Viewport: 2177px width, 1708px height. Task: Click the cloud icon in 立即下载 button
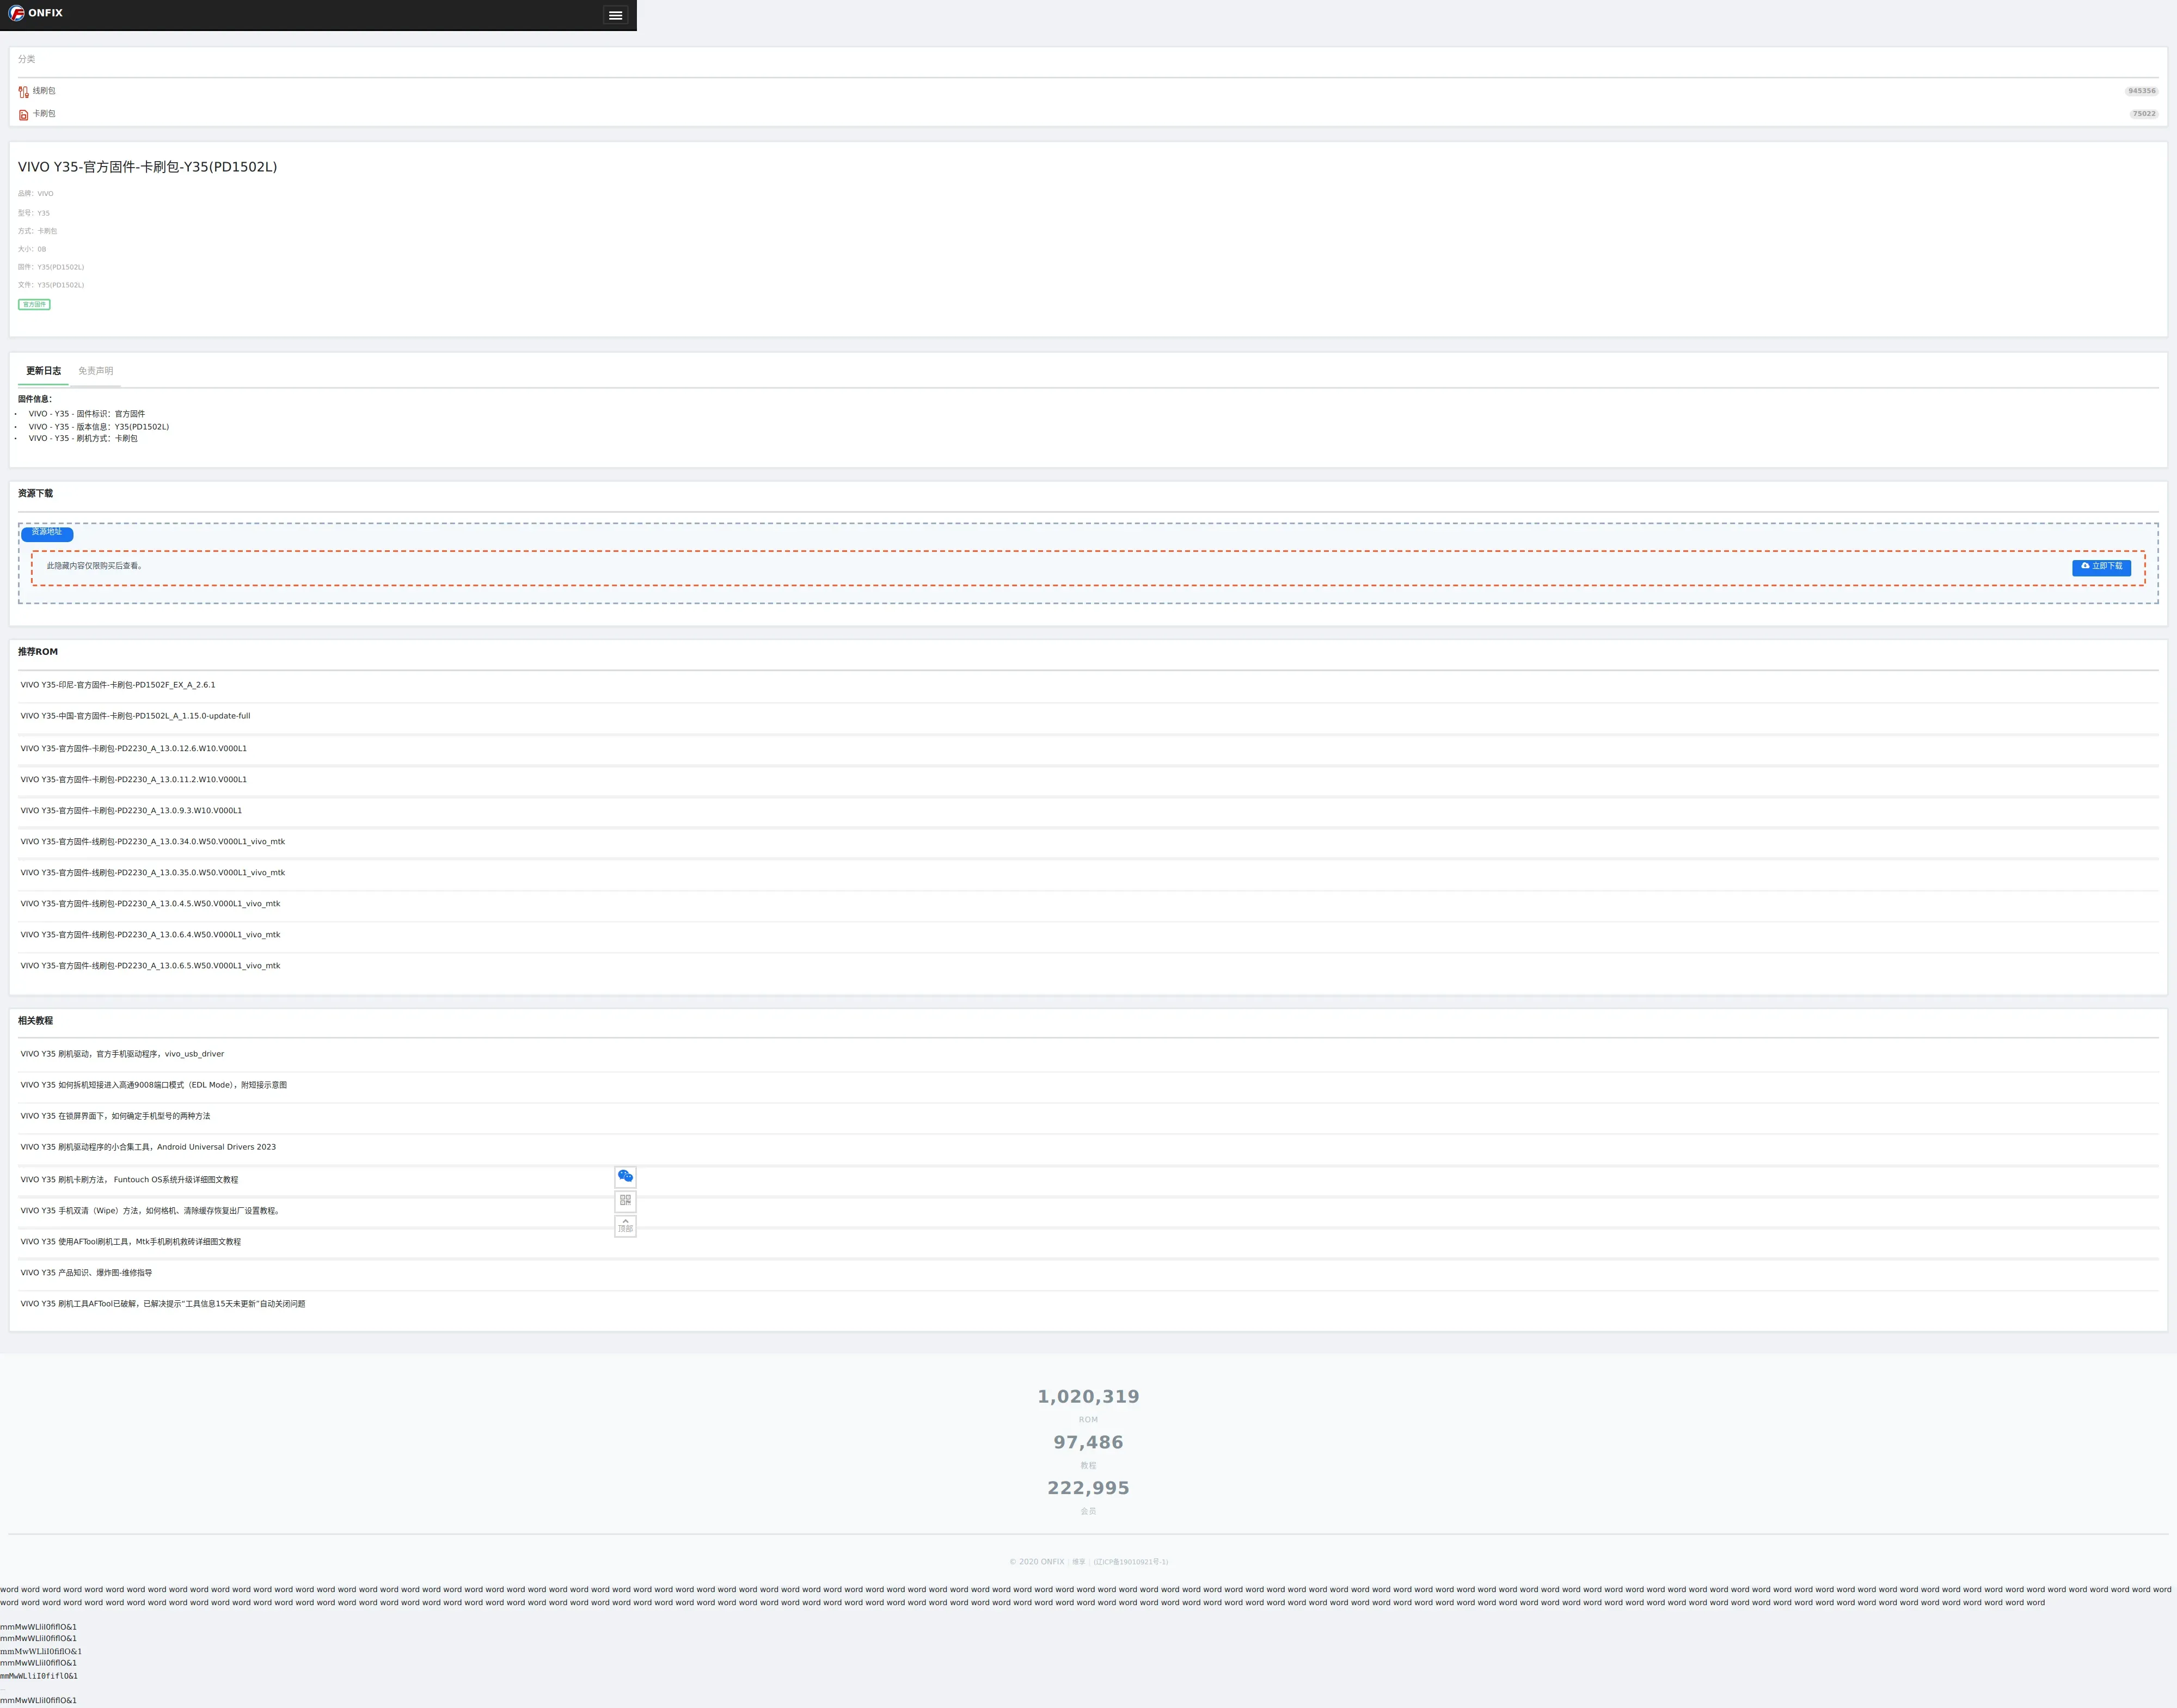click(x=2085, y=566)
